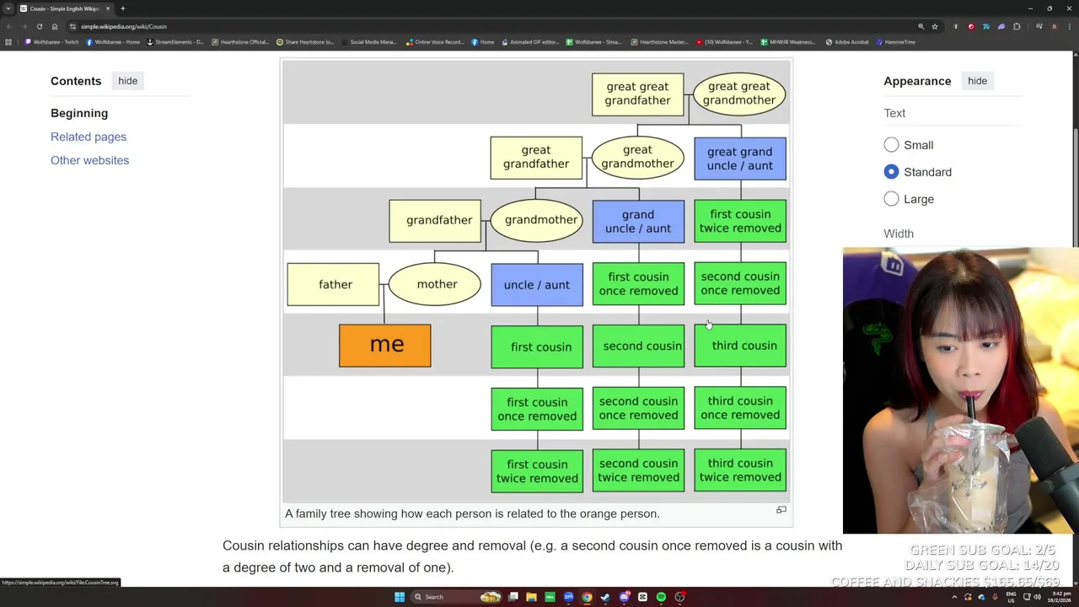Jump to Other websites section
This screenshot has width=1079, height=607.
pyautogui.click(x=89, y=160)
